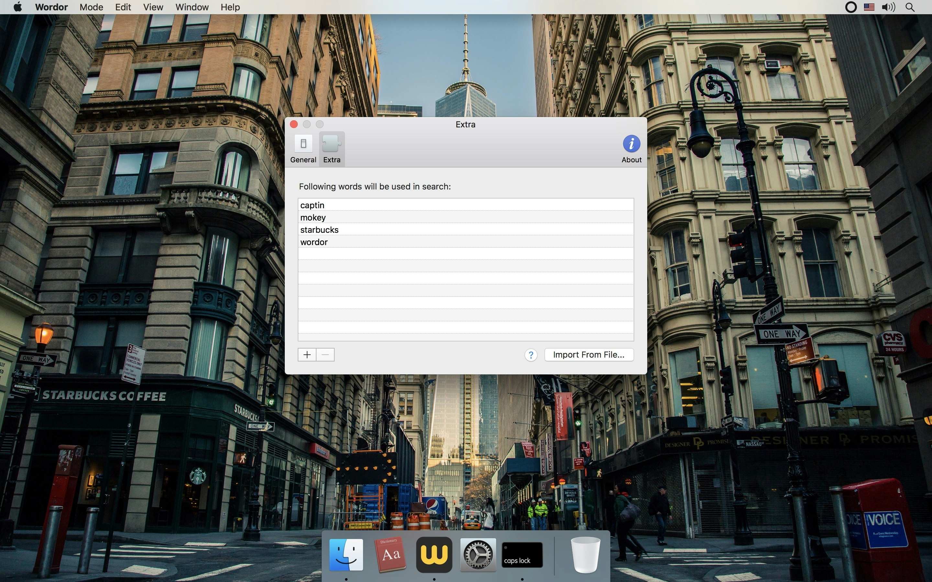932x582 pixels.
Task: Select the word 'starbucks' in the list
Action: pyautogui.click(x=319, y=230)
